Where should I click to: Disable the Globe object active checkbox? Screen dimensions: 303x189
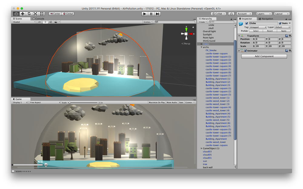247,23
